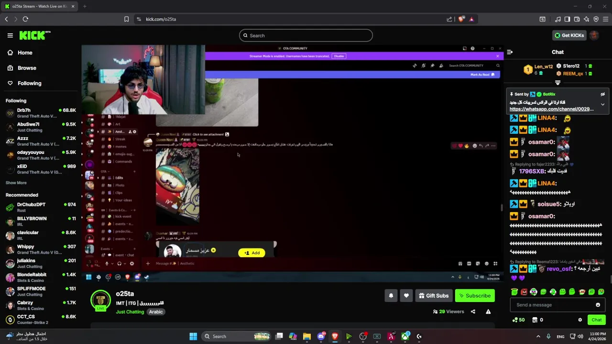Click the Gift Subs button
Viewport: 612px width, 344px height.
pos(434,296)
